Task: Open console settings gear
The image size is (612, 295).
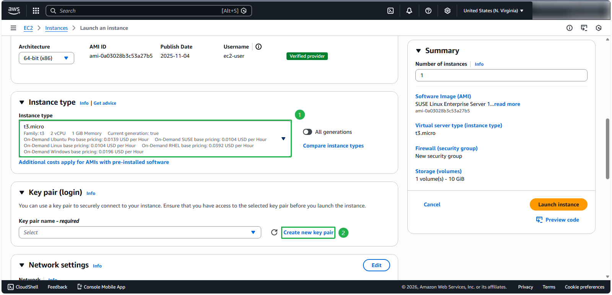Action: point(448,11)
